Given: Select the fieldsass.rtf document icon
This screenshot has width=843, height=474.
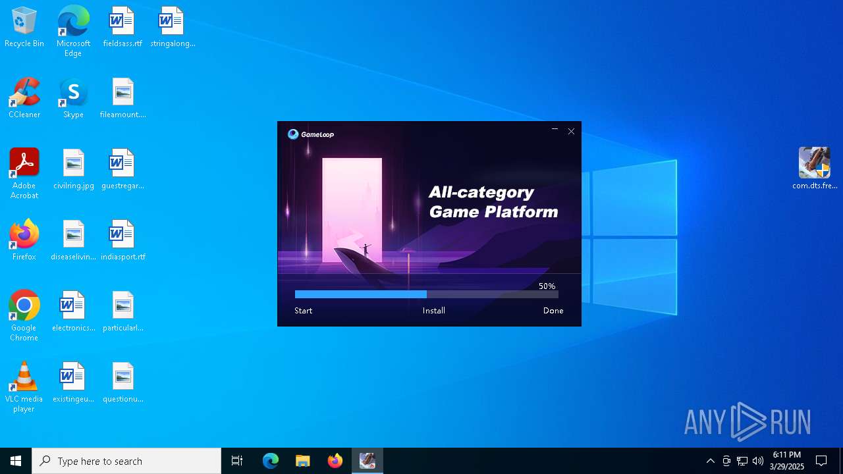Looking at the screenshot, I should tap(122, 27).
